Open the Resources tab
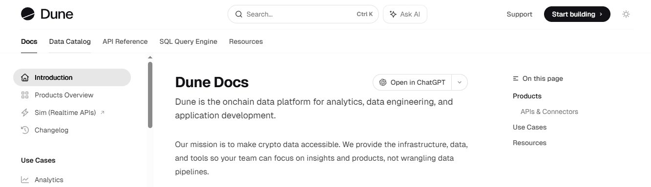Screen dimensions: 651x187 pos(246,41)
